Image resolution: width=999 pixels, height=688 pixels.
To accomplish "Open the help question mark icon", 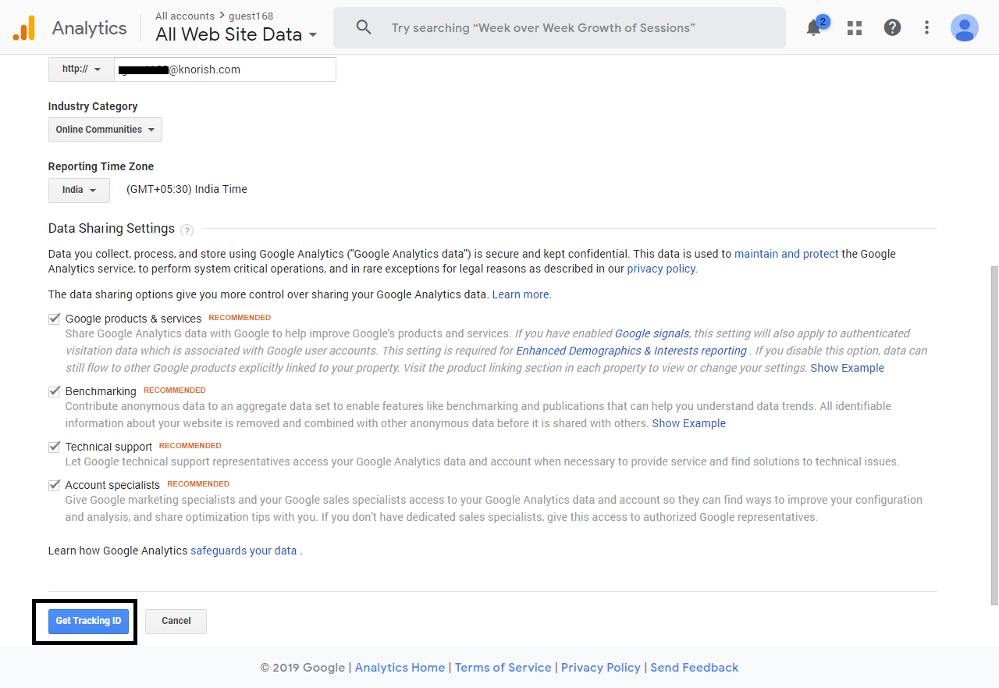I will coord(892,27).
